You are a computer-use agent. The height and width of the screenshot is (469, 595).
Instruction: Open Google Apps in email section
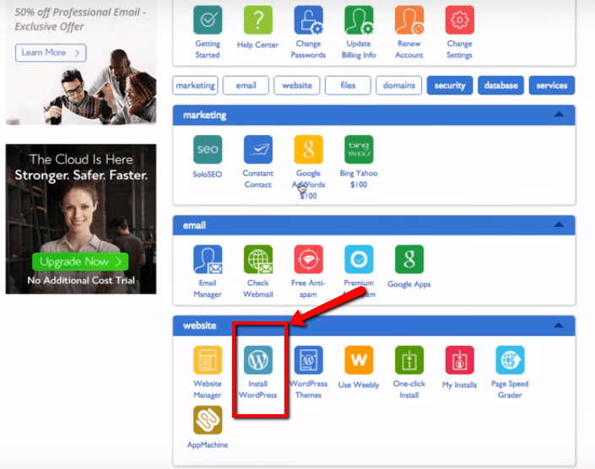click(x=409, y=259)
